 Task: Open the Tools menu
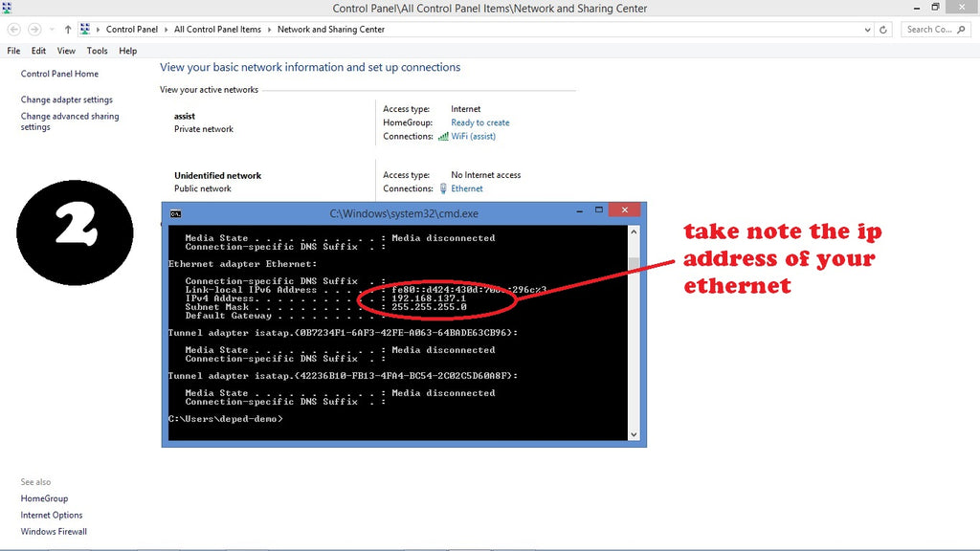tap(97, 51)
